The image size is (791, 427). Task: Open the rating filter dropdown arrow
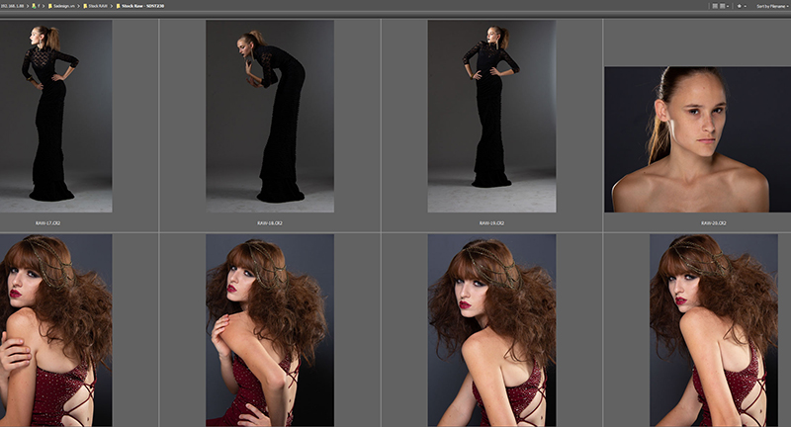746,6
